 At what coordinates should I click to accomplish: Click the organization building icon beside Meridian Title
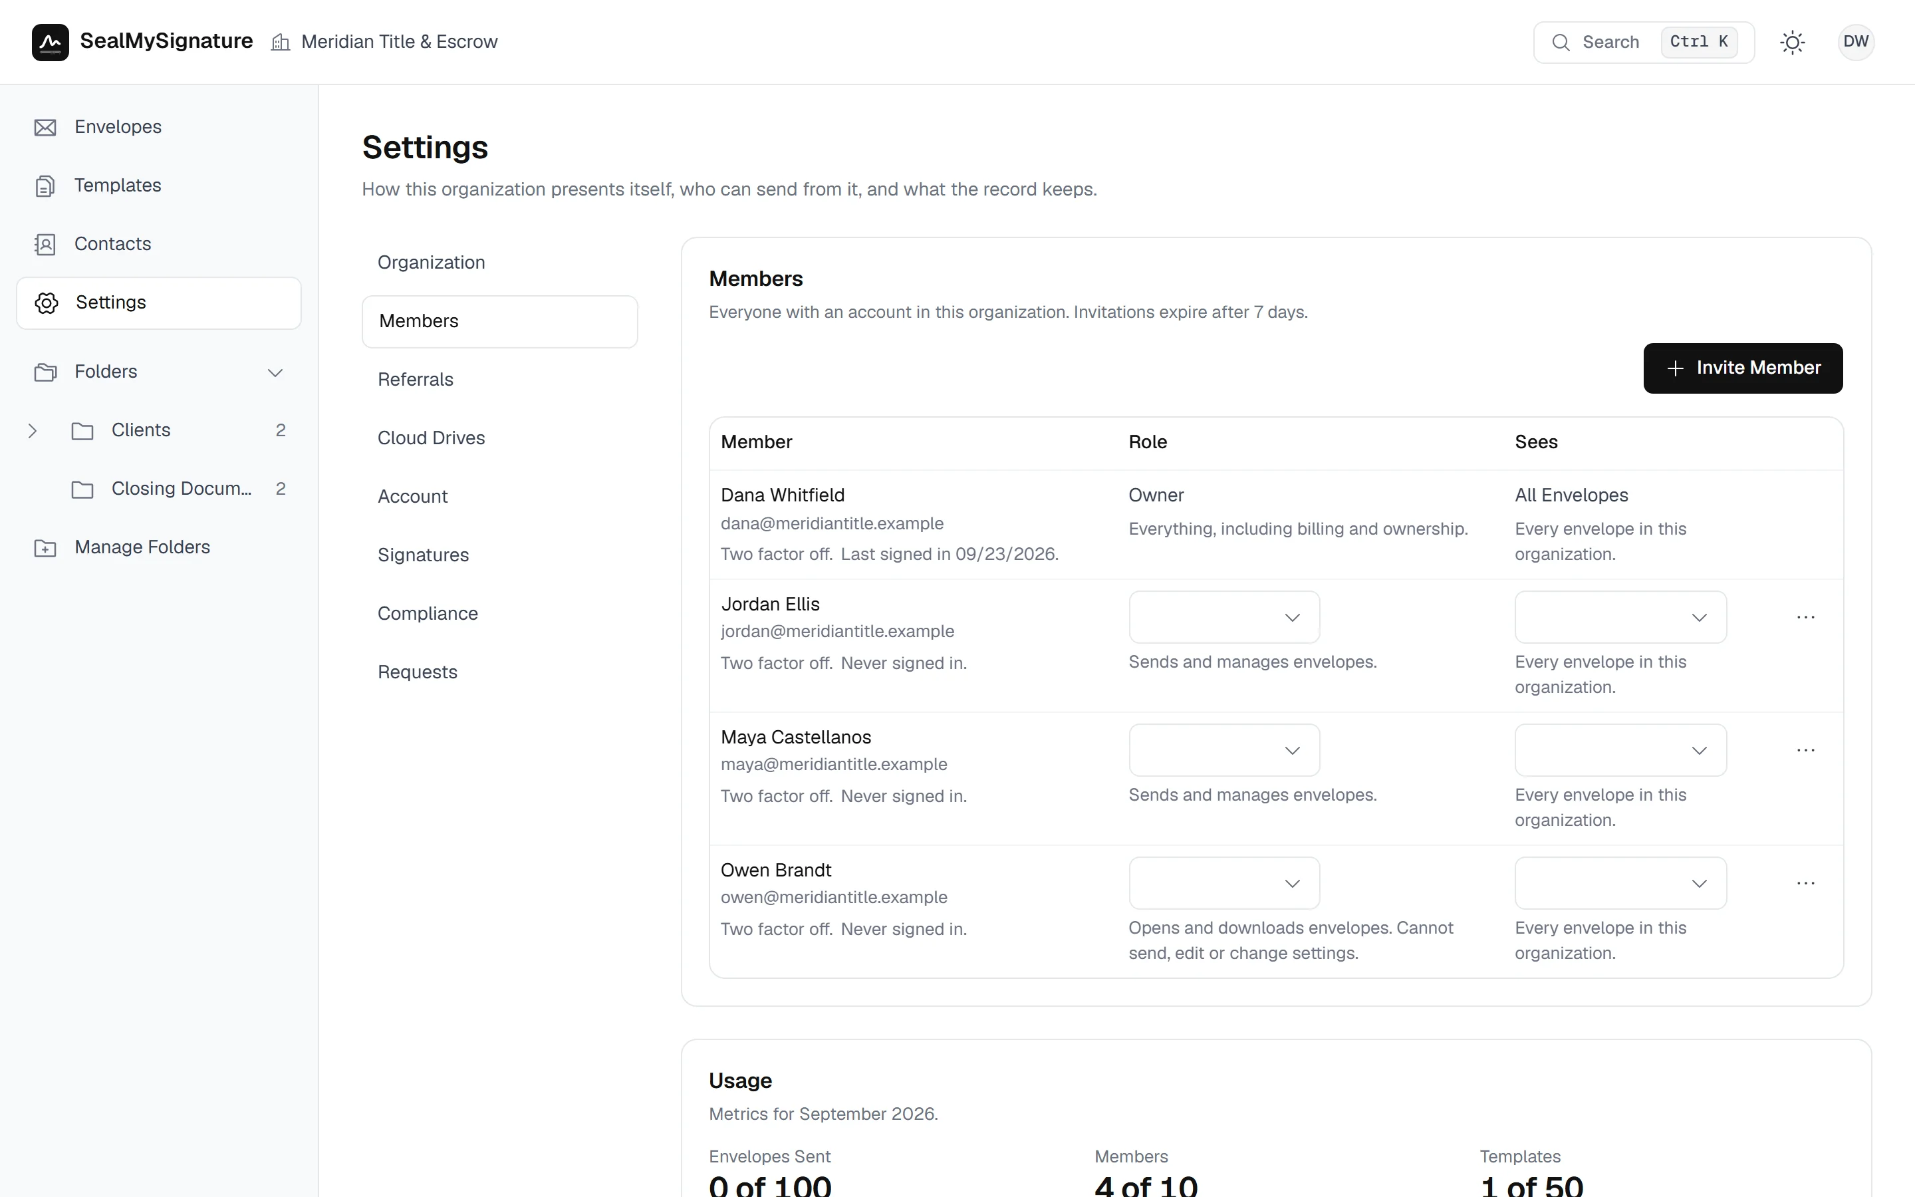280,42
